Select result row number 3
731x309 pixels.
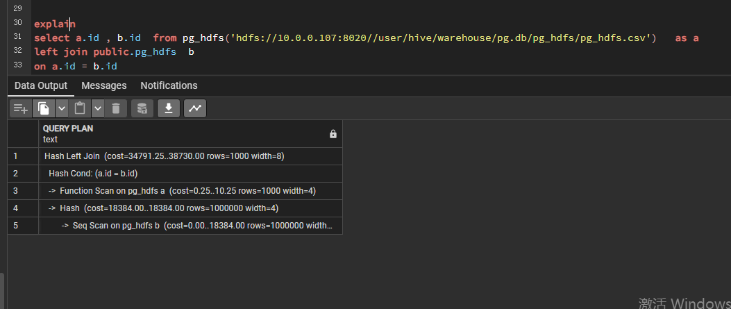pyautogui.click(x=24, y=191)
